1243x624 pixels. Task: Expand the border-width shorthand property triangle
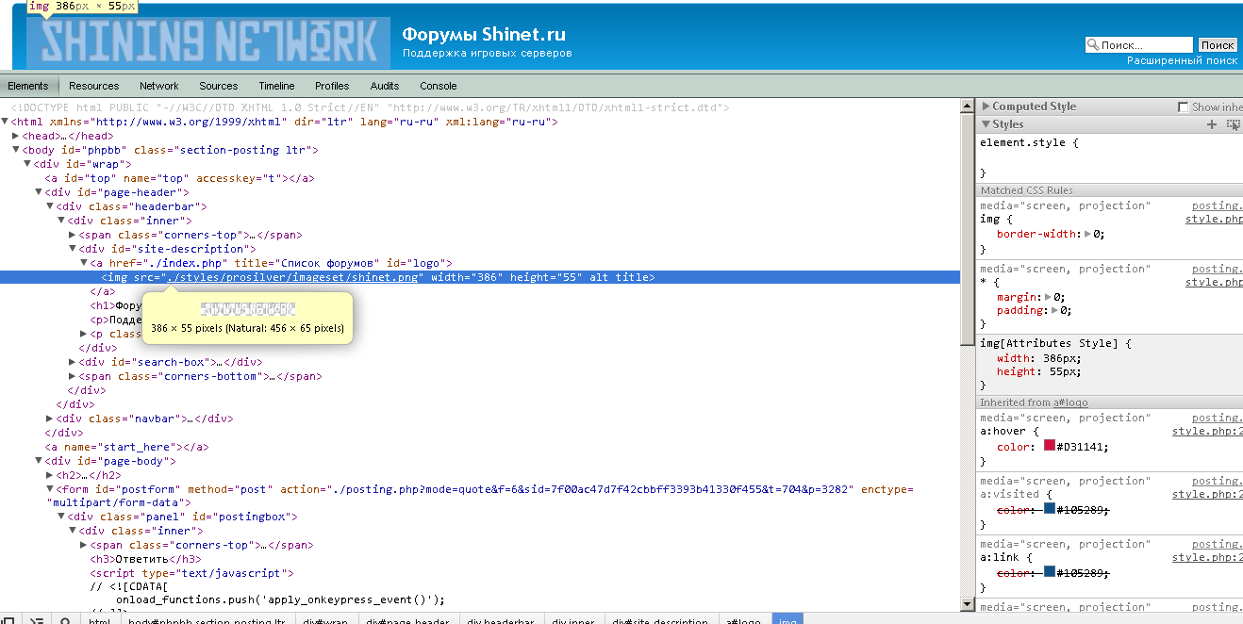coord(1088,234)
